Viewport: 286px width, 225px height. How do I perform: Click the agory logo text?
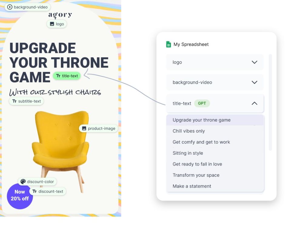point(60,15)
